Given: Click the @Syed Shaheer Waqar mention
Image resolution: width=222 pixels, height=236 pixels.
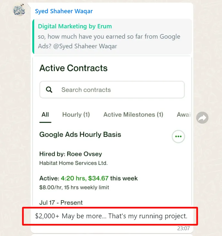Looking at the screenshot, I should coord(85,46).
